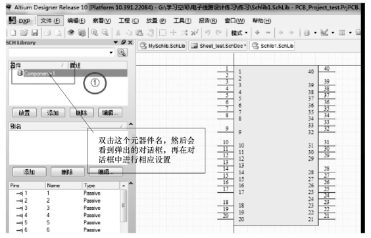This screenshot has height=238, width=371.
Task: Open the SCH Library panel options arrow
Action: [x=116, y=42]
